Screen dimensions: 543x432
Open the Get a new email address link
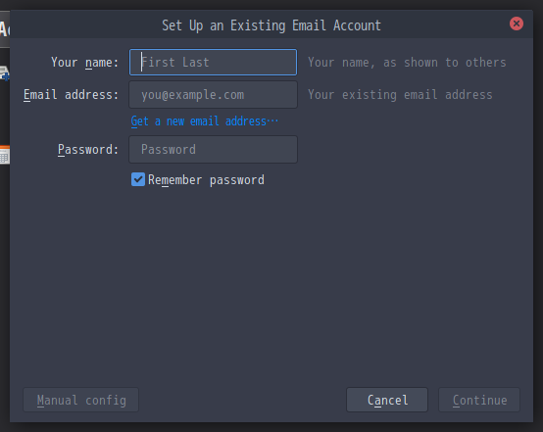click(x=204, y=121)
